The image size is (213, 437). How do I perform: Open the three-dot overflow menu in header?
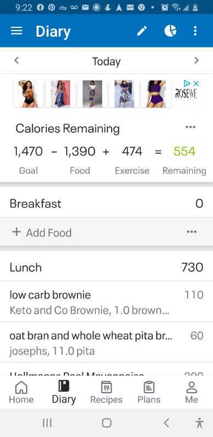pyautogui.click(x=195, y=31)
